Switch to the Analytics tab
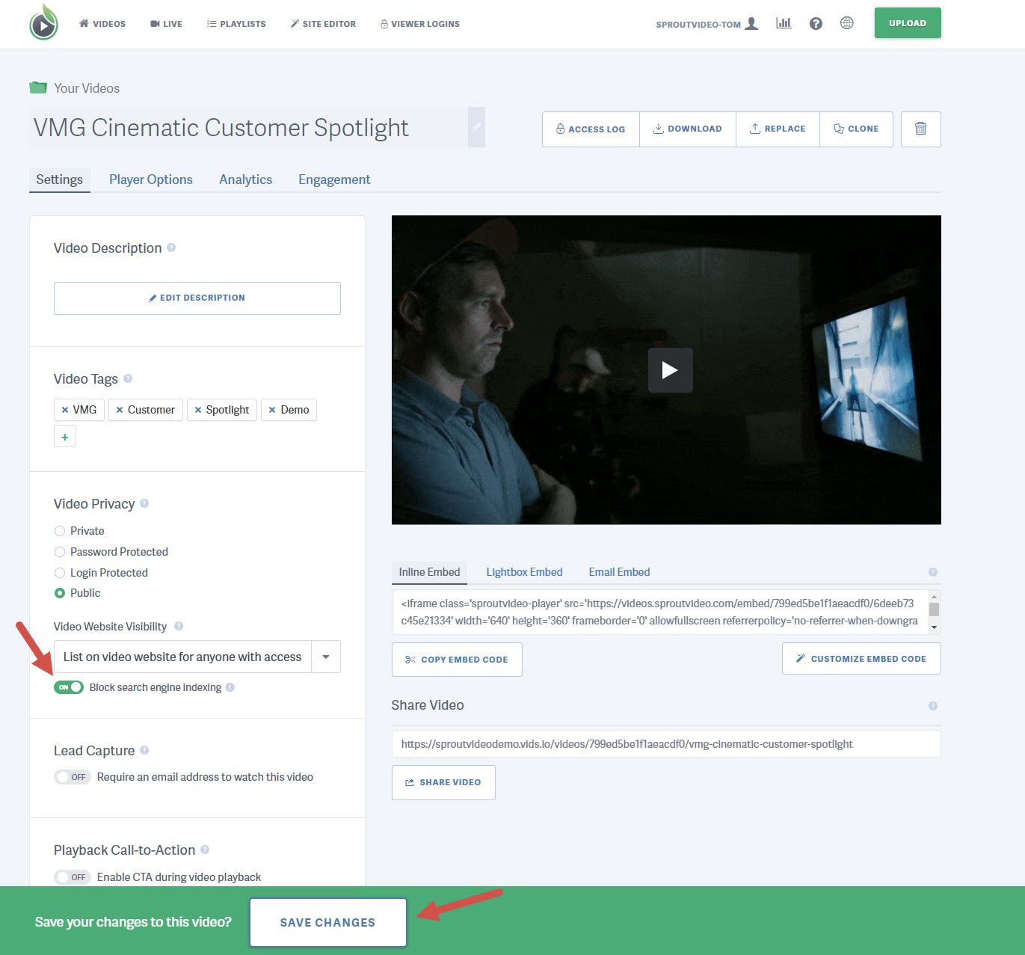 tap(246, 179)
